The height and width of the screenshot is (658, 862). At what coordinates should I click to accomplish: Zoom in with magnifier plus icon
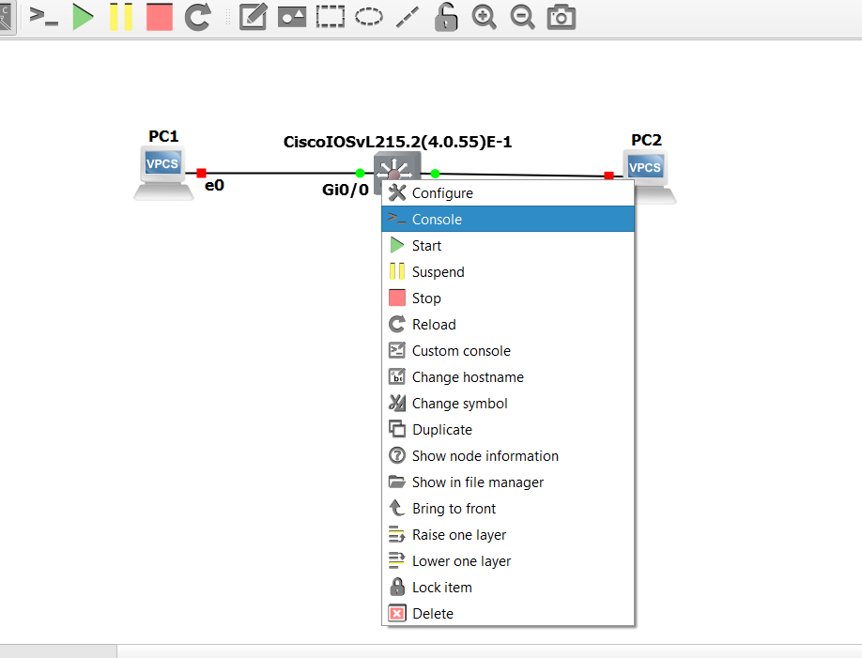[x=485, y=17]
